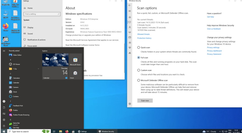Open Media Player Classic desktop shortcut

[x=6, y=41]
